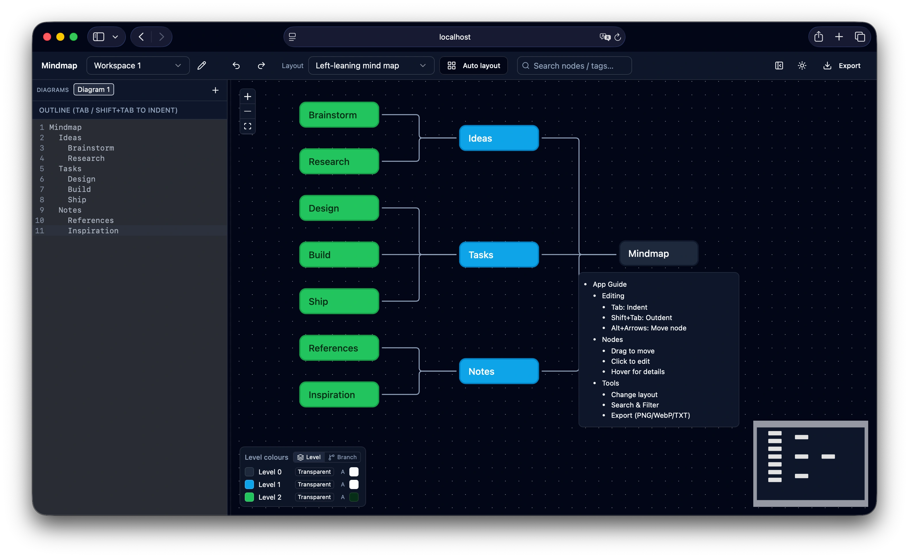Undo the last action
The height and width of the screenshot is (558, 909).
click(x=236, y=66)
